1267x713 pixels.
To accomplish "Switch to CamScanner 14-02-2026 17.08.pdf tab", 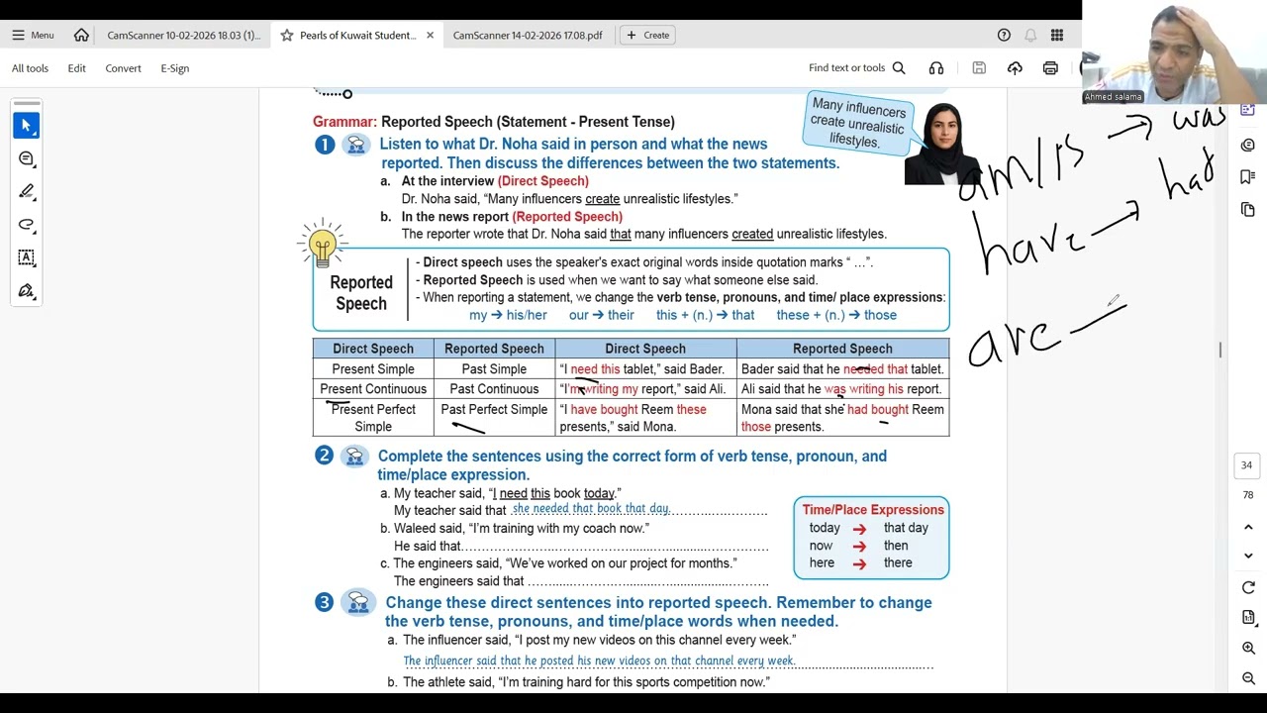I will click(x=528, y=35).
